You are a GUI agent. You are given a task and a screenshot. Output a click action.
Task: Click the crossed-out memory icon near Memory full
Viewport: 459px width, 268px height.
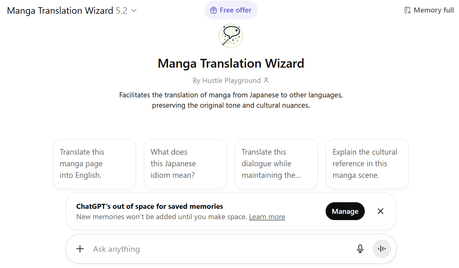pyautogui.click(x=407, y=10)
